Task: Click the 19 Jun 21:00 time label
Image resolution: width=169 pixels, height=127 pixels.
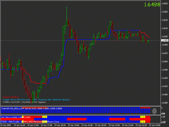Action: click(x=114, y=125)
